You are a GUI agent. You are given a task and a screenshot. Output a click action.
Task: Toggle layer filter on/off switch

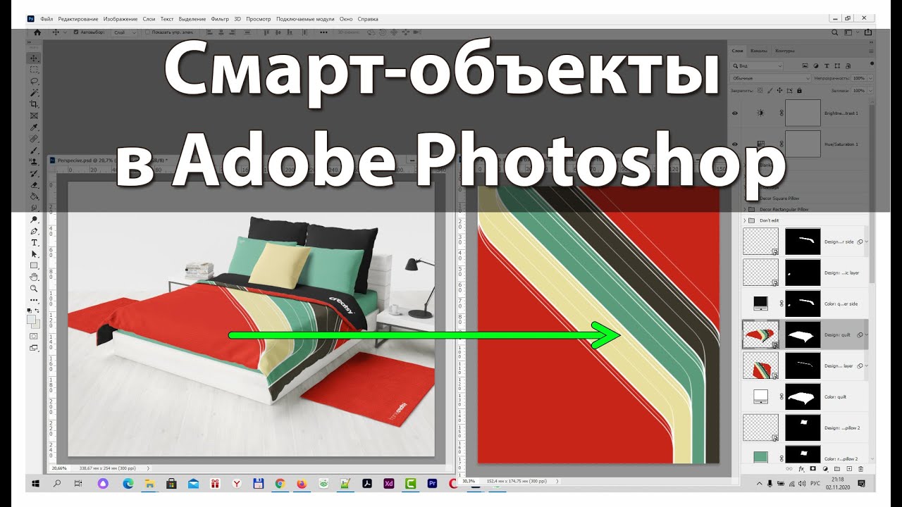point(872,63)
